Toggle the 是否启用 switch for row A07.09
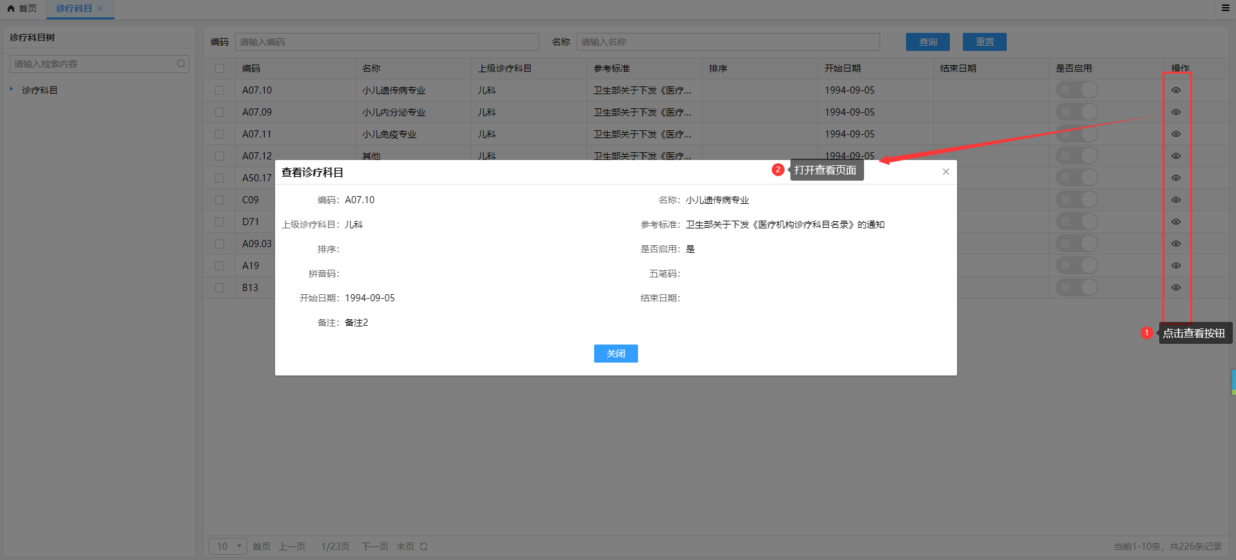The image size is (1236, 560). 1076,112
